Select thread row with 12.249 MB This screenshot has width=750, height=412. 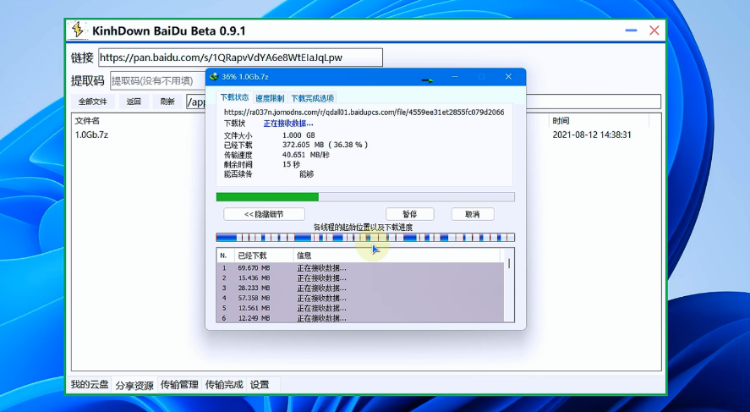coord(361,318)
